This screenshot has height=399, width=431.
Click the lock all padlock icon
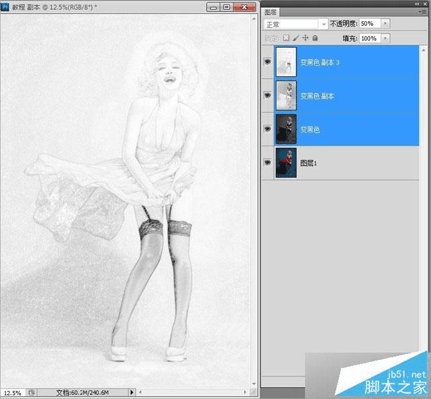click(315, 38)
